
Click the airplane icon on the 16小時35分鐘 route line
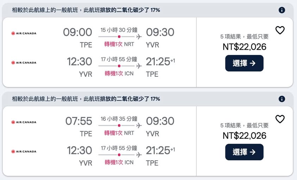coord(139,125)
